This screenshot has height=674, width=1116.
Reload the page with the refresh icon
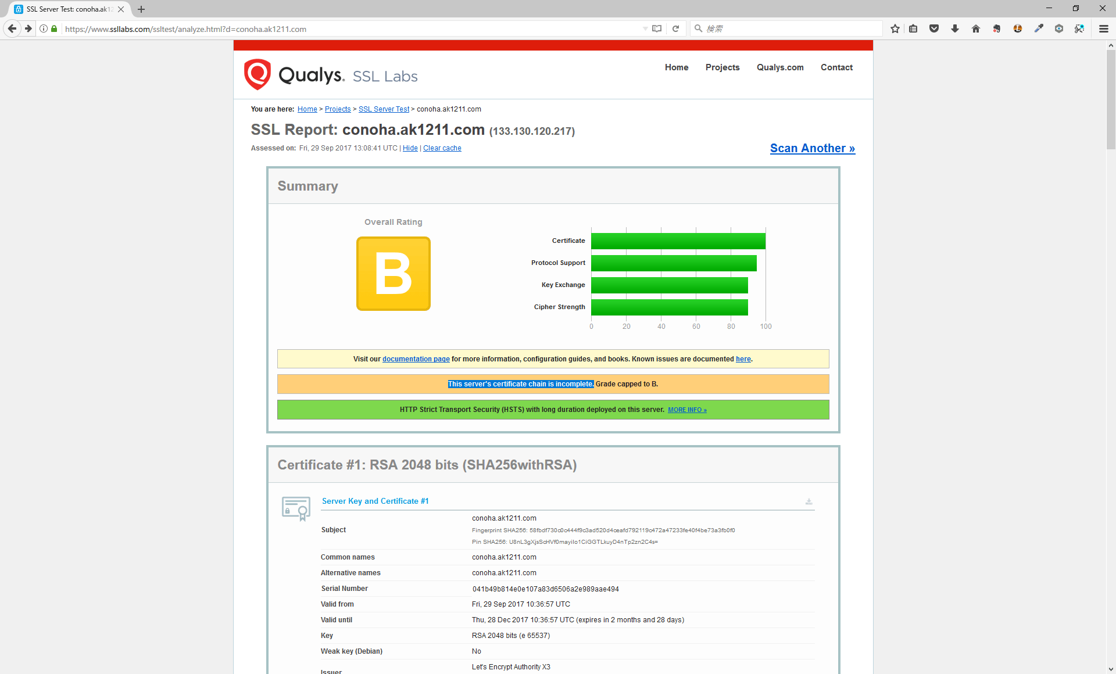[x=675, y=28]
